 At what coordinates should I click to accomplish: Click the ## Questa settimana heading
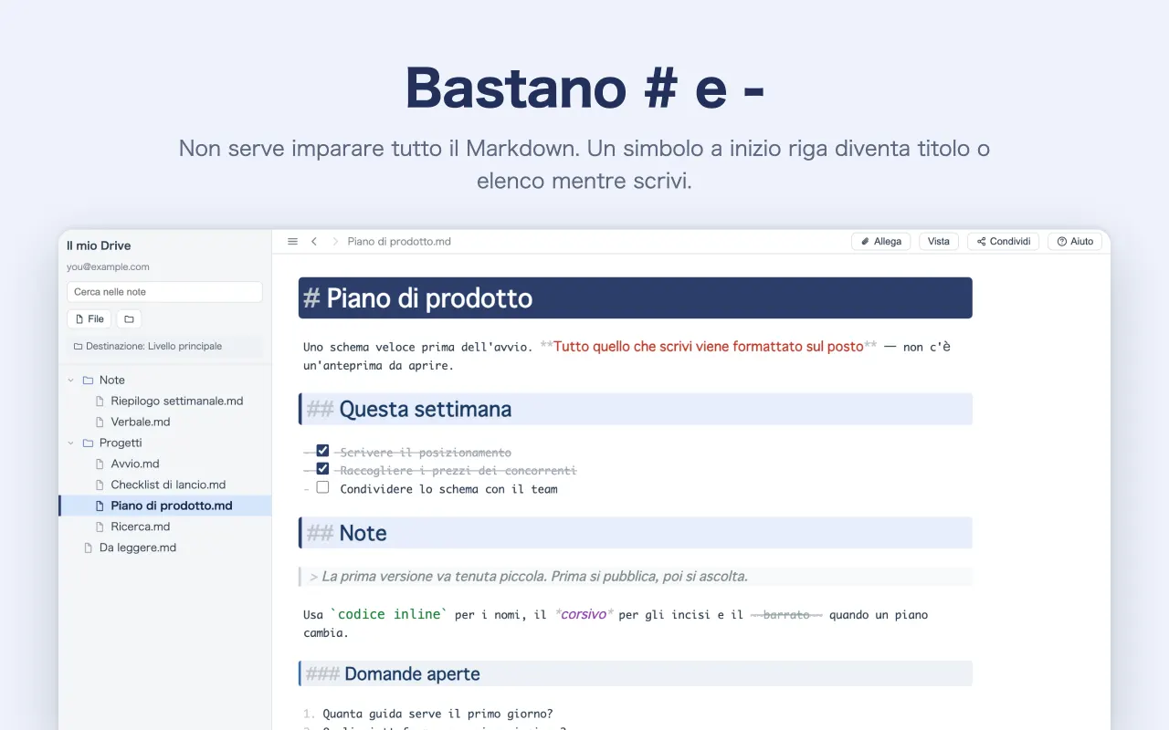[x=636, y=410]
